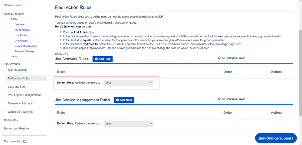Select the second OKTA entry below Advanced Settings

[14, 56]
